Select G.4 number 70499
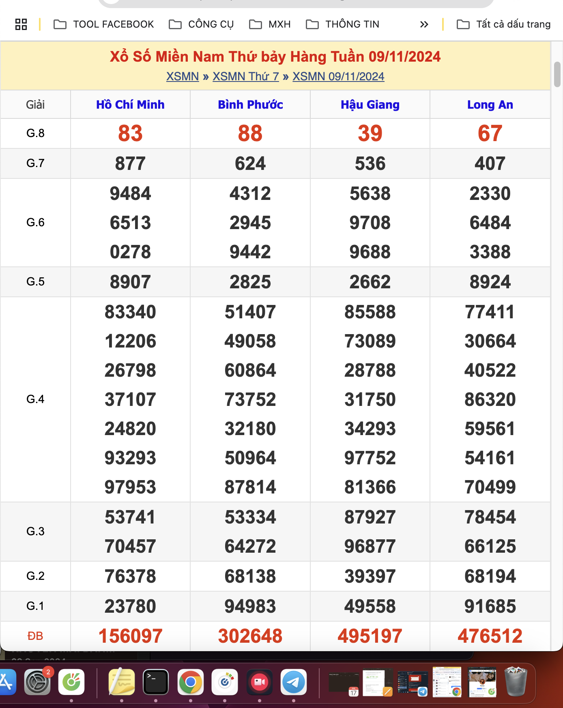The image size is (563, 708). [x=490, y=487]
